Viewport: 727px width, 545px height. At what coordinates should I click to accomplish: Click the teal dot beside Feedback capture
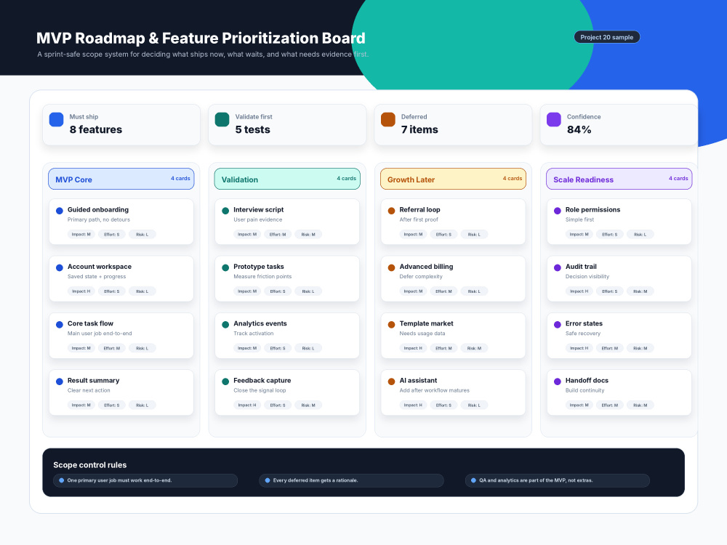(x=225, y=382)
